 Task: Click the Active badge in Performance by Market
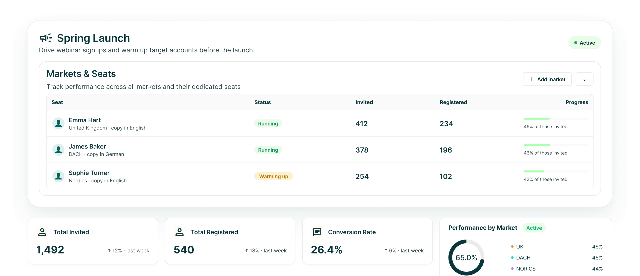tap(534, 228)
